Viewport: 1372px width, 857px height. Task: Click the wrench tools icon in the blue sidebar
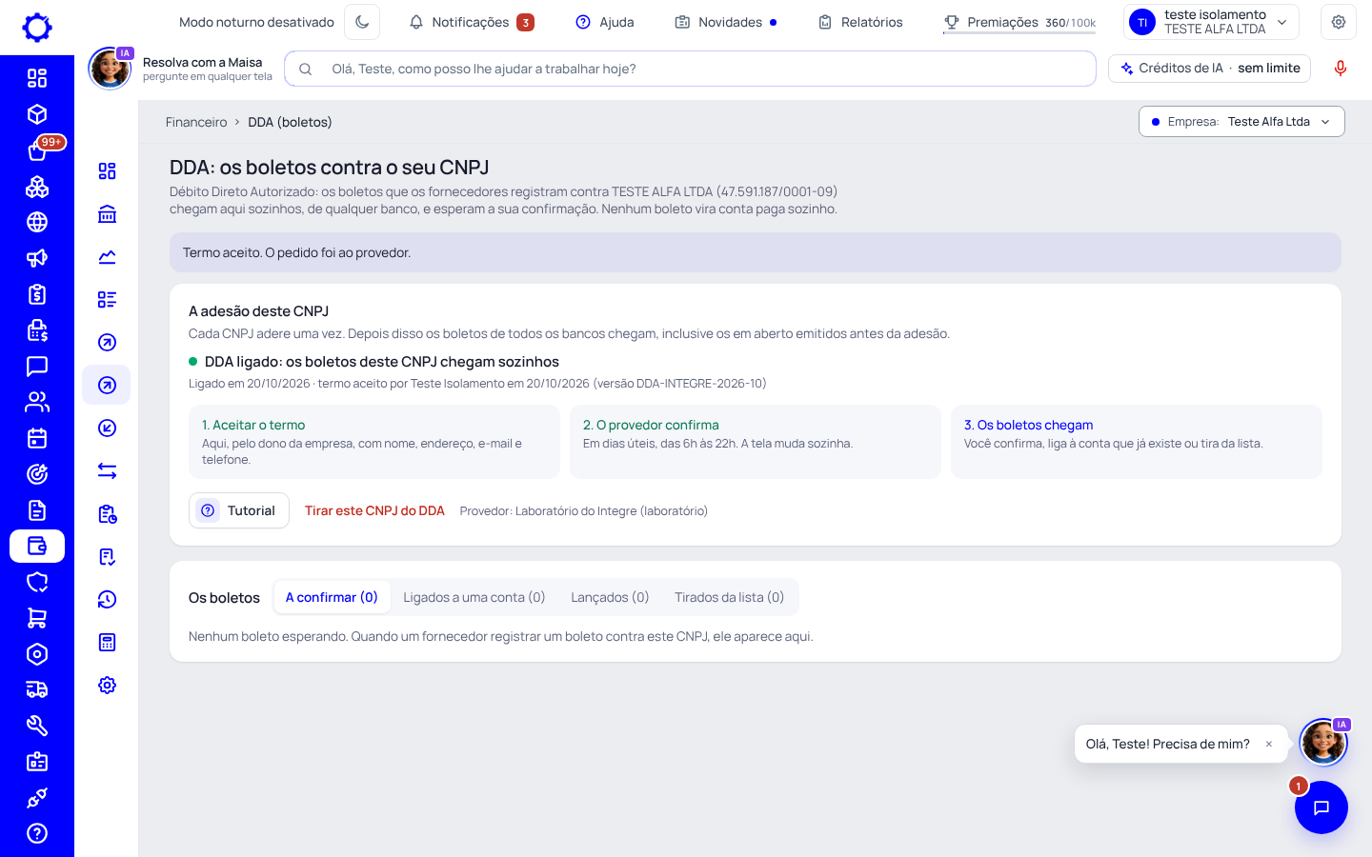coord(37,726)
